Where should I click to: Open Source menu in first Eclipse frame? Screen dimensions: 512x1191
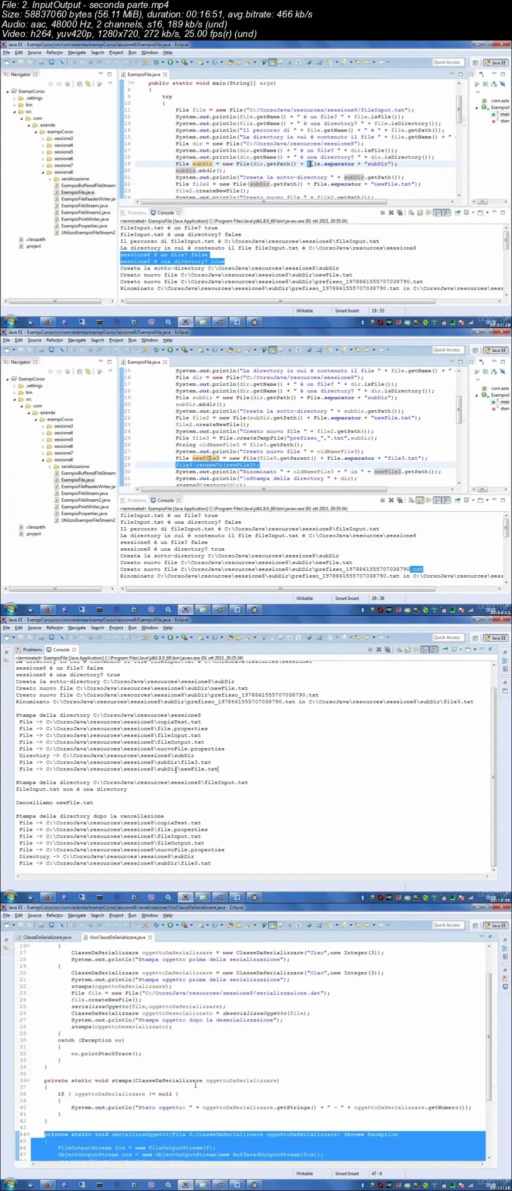pyautogui.click(x=34, y=53)
